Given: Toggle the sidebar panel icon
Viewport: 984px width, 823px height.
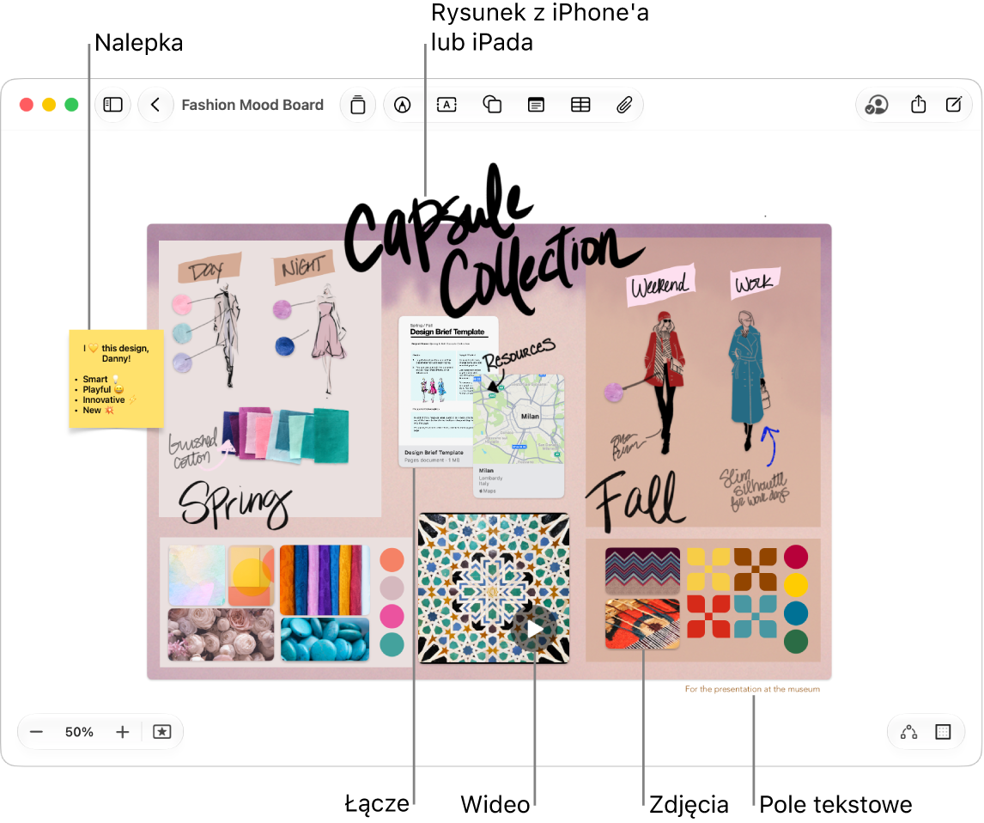Looking at the screenshot, I should click(x=113, y=104).
